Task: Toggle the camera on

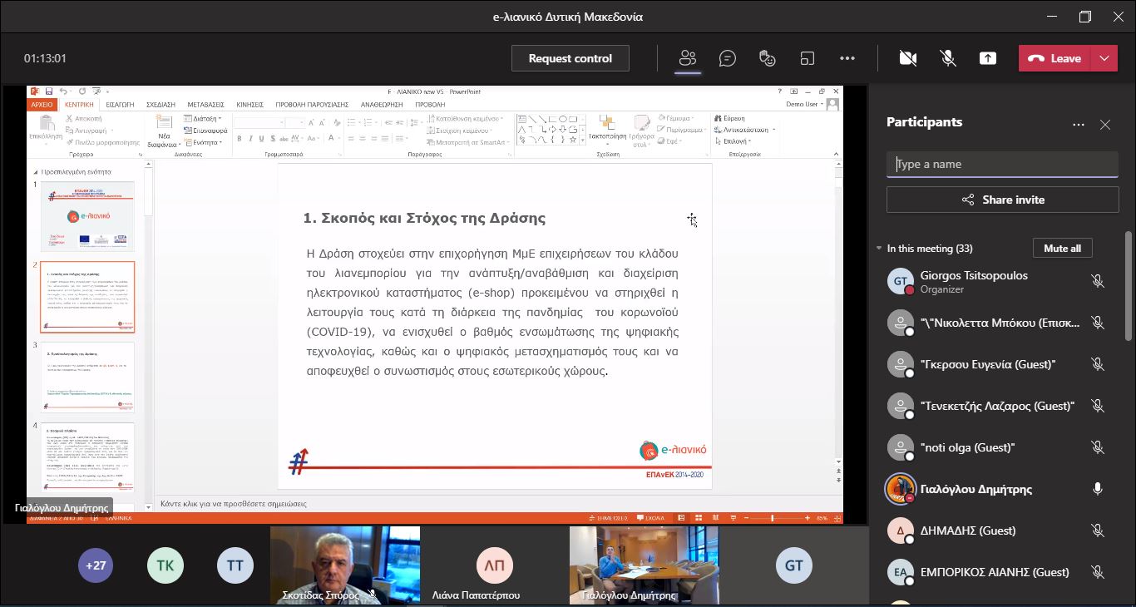Action: pos(908,58)
